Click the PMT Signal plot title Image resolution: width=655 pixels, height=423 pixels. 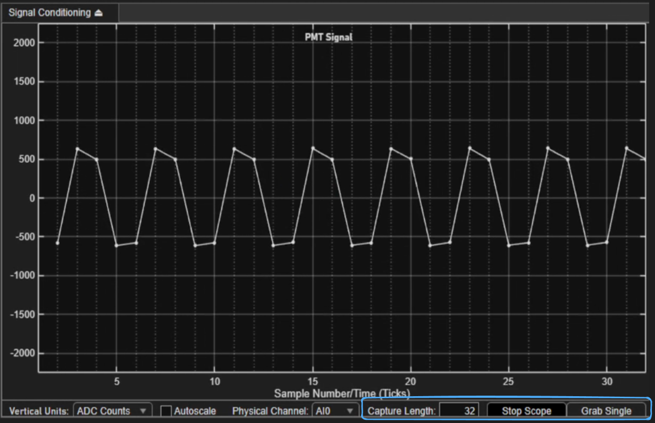pyautogui.click(x=329, y=37)
